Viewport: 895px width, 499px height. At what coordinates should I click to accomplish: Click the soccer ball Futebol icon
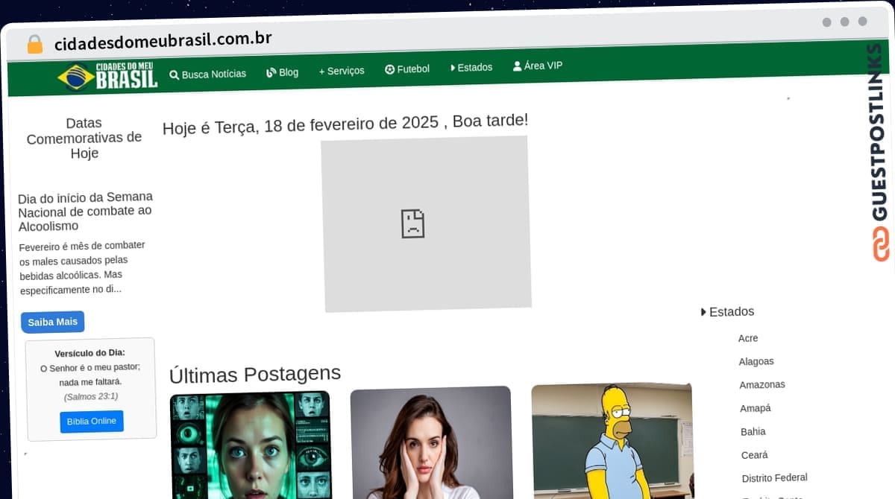[x=389, y=69]
